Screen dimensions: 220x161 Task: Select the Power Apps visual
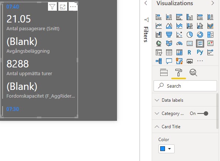click(190, 61)
